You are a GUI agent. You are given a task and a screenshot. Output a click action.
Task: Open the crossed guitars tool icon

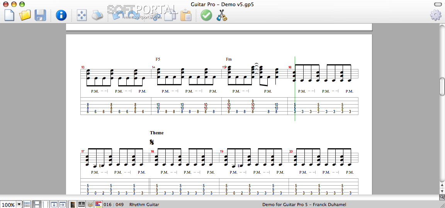point(222,15)
